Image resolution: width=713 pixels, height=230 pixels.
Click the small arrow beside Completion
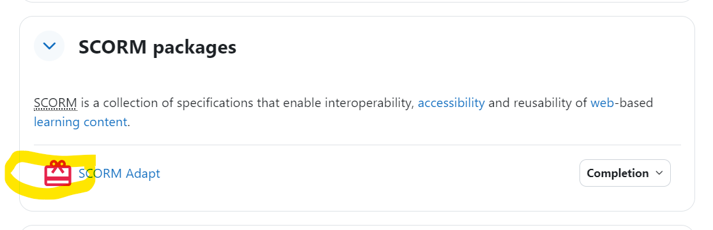coord(659,173)
